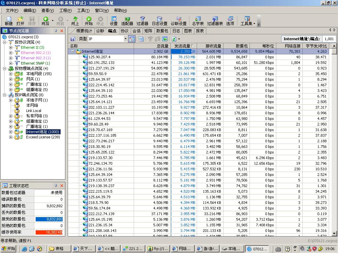Open the 类型 IP dropdown list
Screen dimensions: 338x253
tap(125, 39)
